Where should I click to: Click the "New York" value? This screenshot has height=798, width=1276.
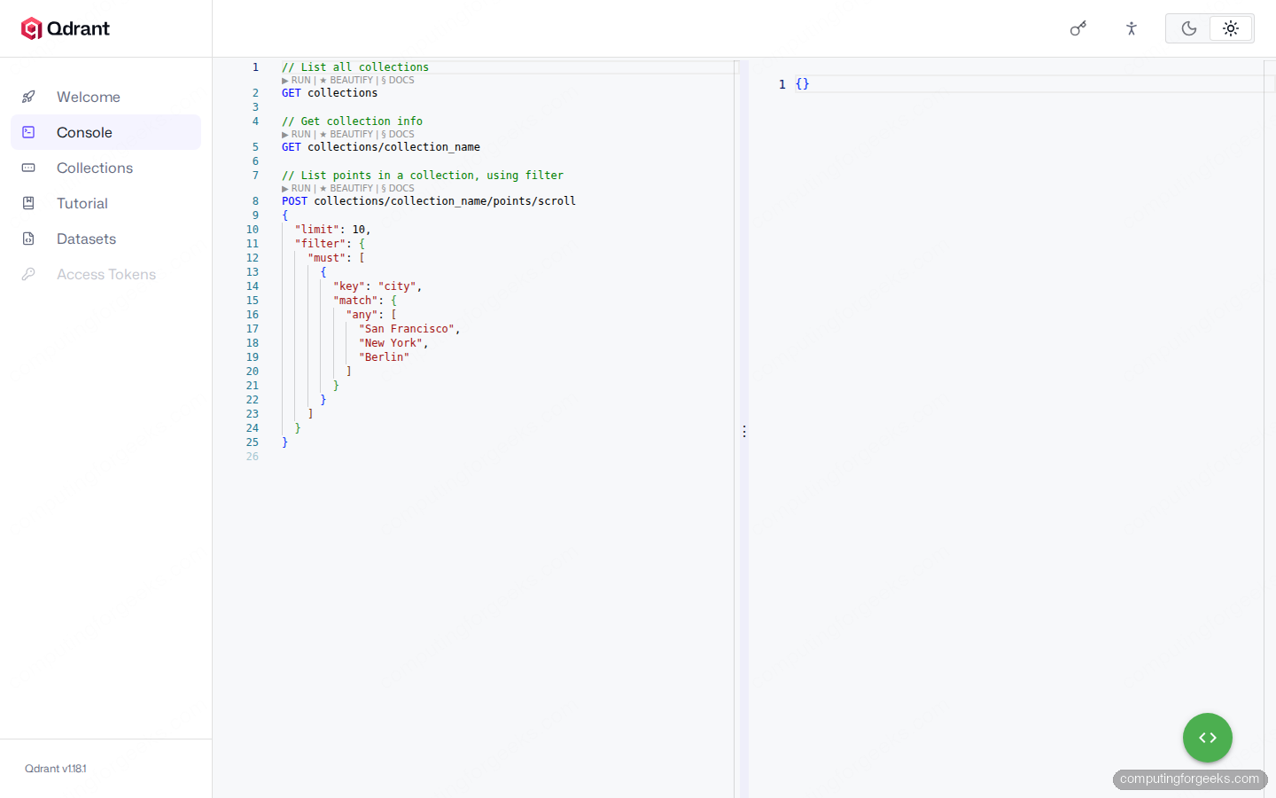click(391, 343)
